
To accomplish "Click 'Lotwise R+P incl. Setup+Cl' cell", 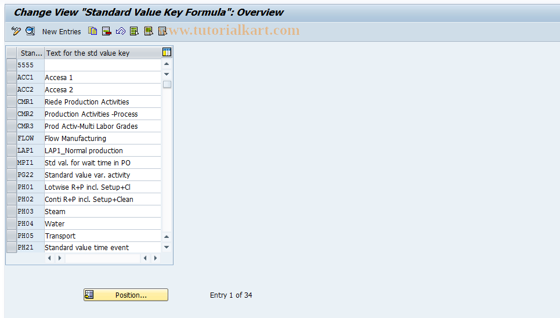I will pyautogui.click(x=103, y=187).
